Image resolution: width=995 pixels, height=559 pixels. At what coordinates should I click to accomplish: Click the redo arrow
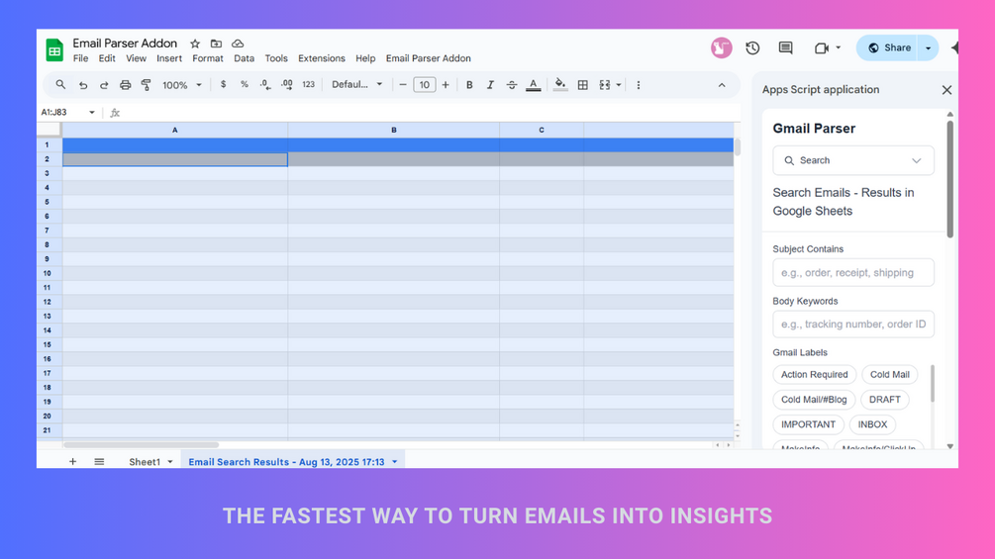104,85
